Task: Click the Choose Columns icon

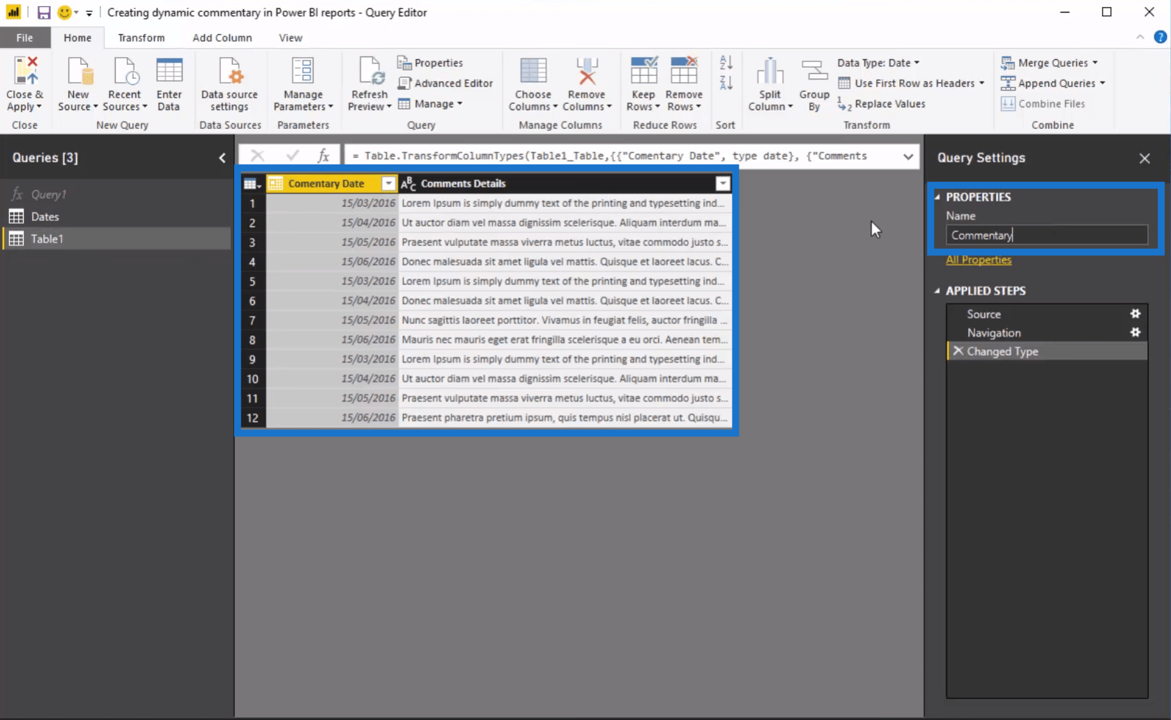Action: (x=533, y=71)
